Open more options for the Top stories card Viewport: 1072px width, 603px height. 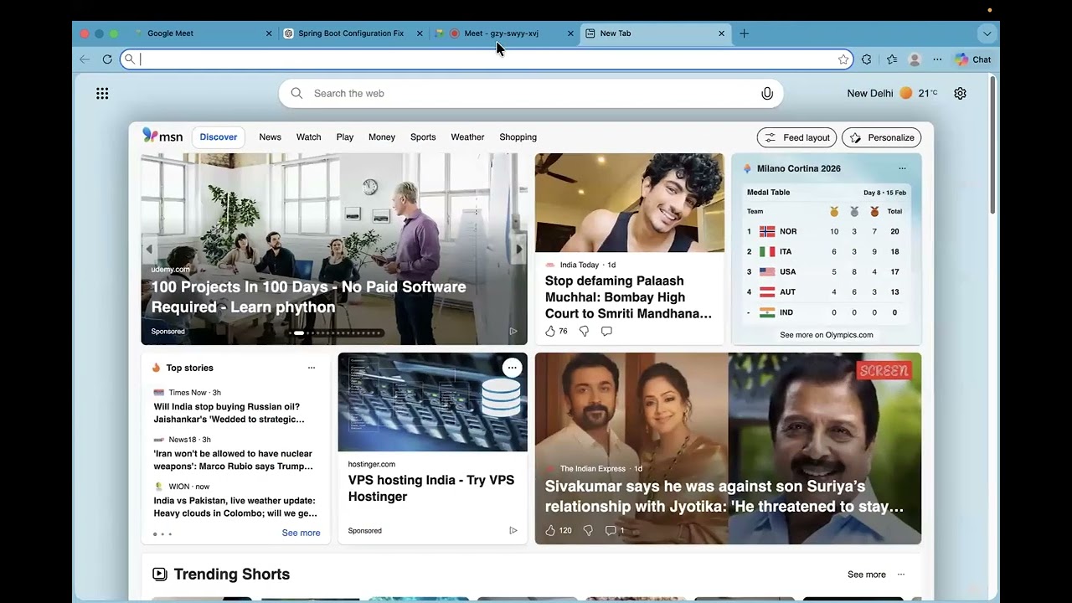[312, 368]
